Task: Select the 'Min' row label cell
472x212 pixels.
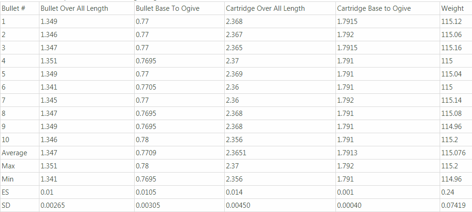Action: coord(19,179)
